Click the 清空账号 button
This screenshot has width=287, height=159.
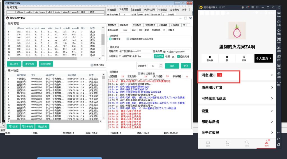point(29,64)
